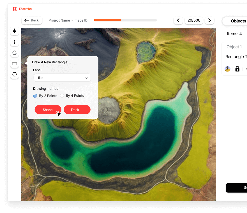This screenshot has width=247, height=213.
Task: Click the annotator avatar on Object 1
Action: (x=227, y=69)
